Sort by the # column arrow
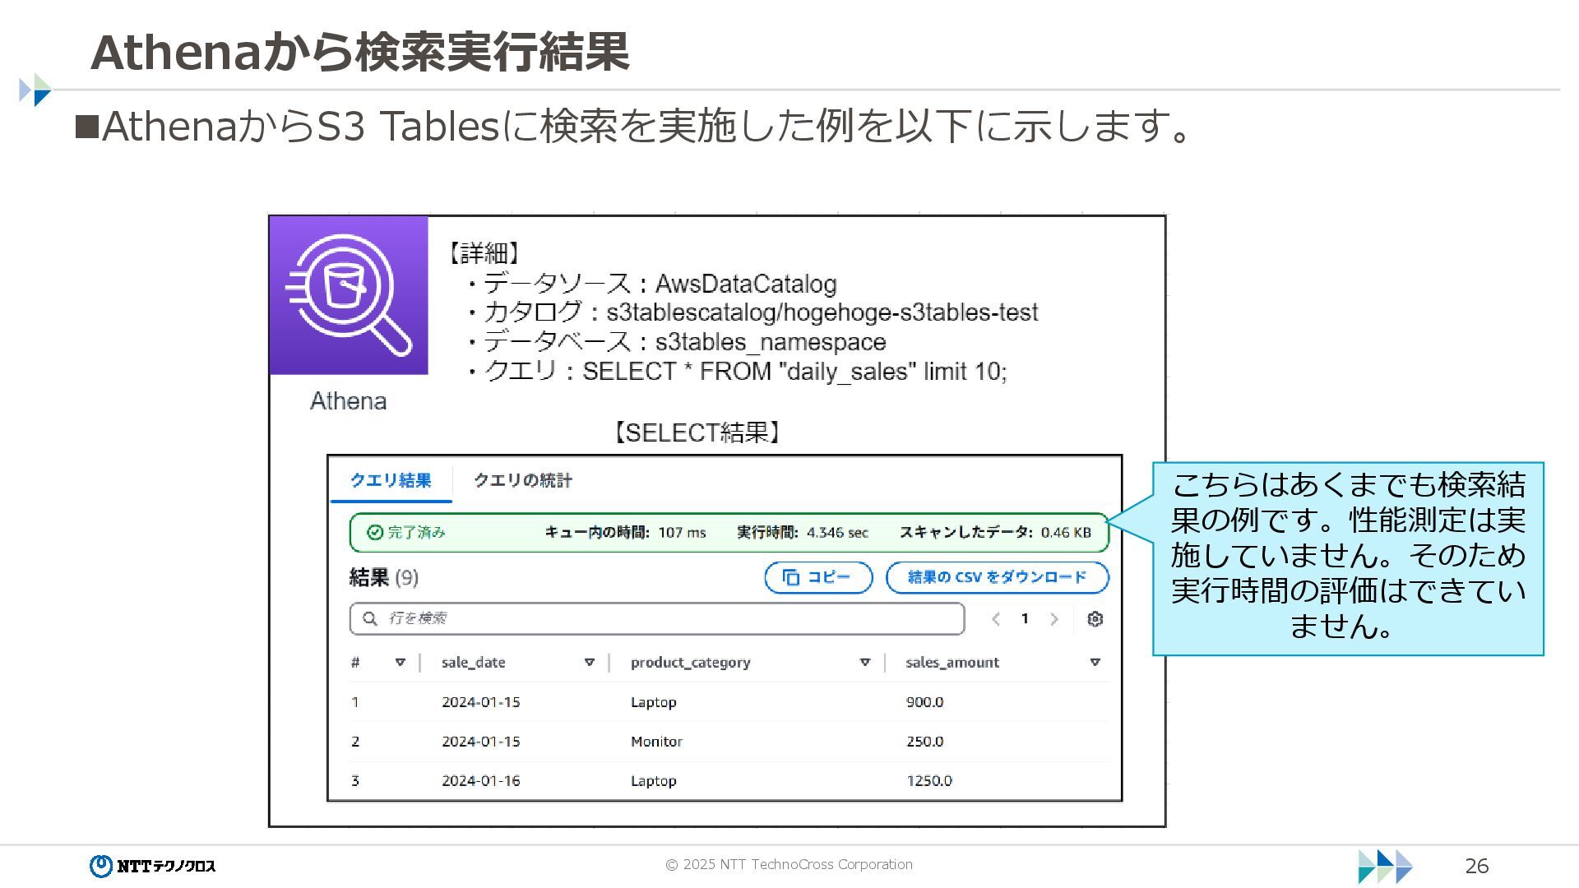The width and height of the screenshot is (1579, 888). point(401,663)
